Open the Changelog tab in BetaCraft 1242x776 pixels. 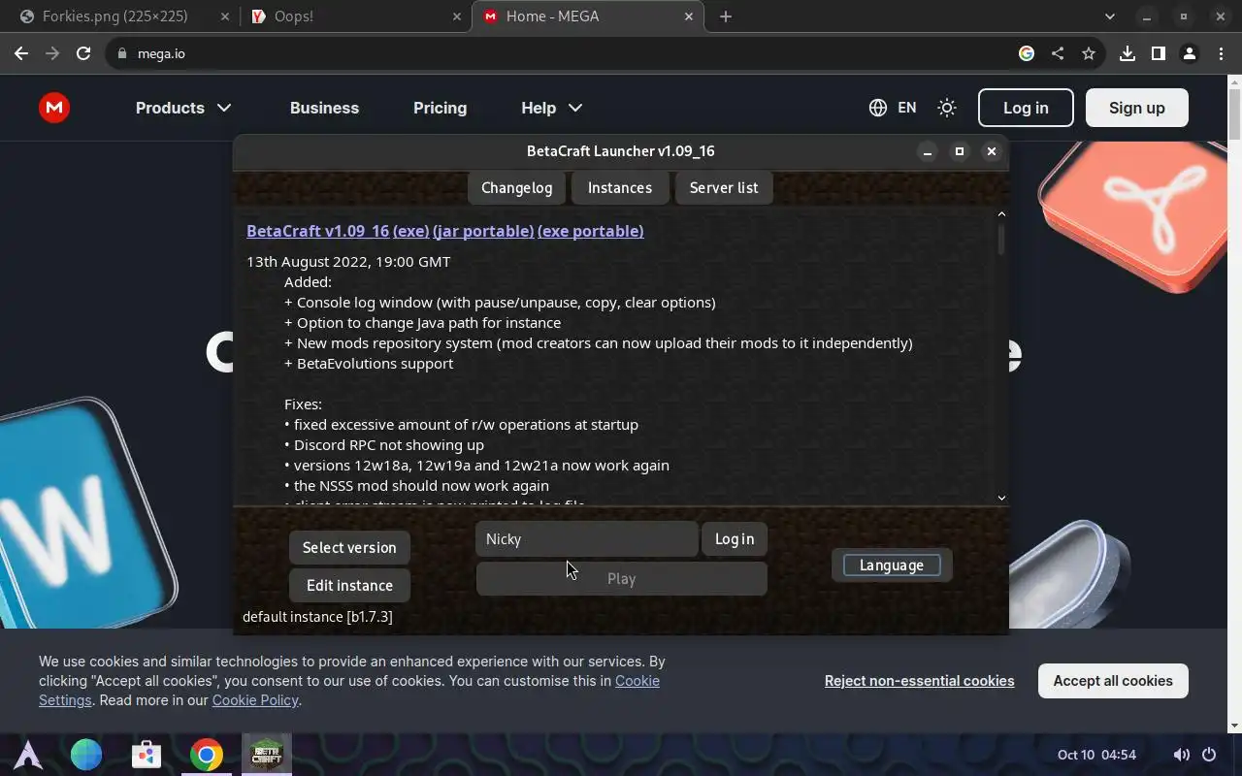click(516, 188)
